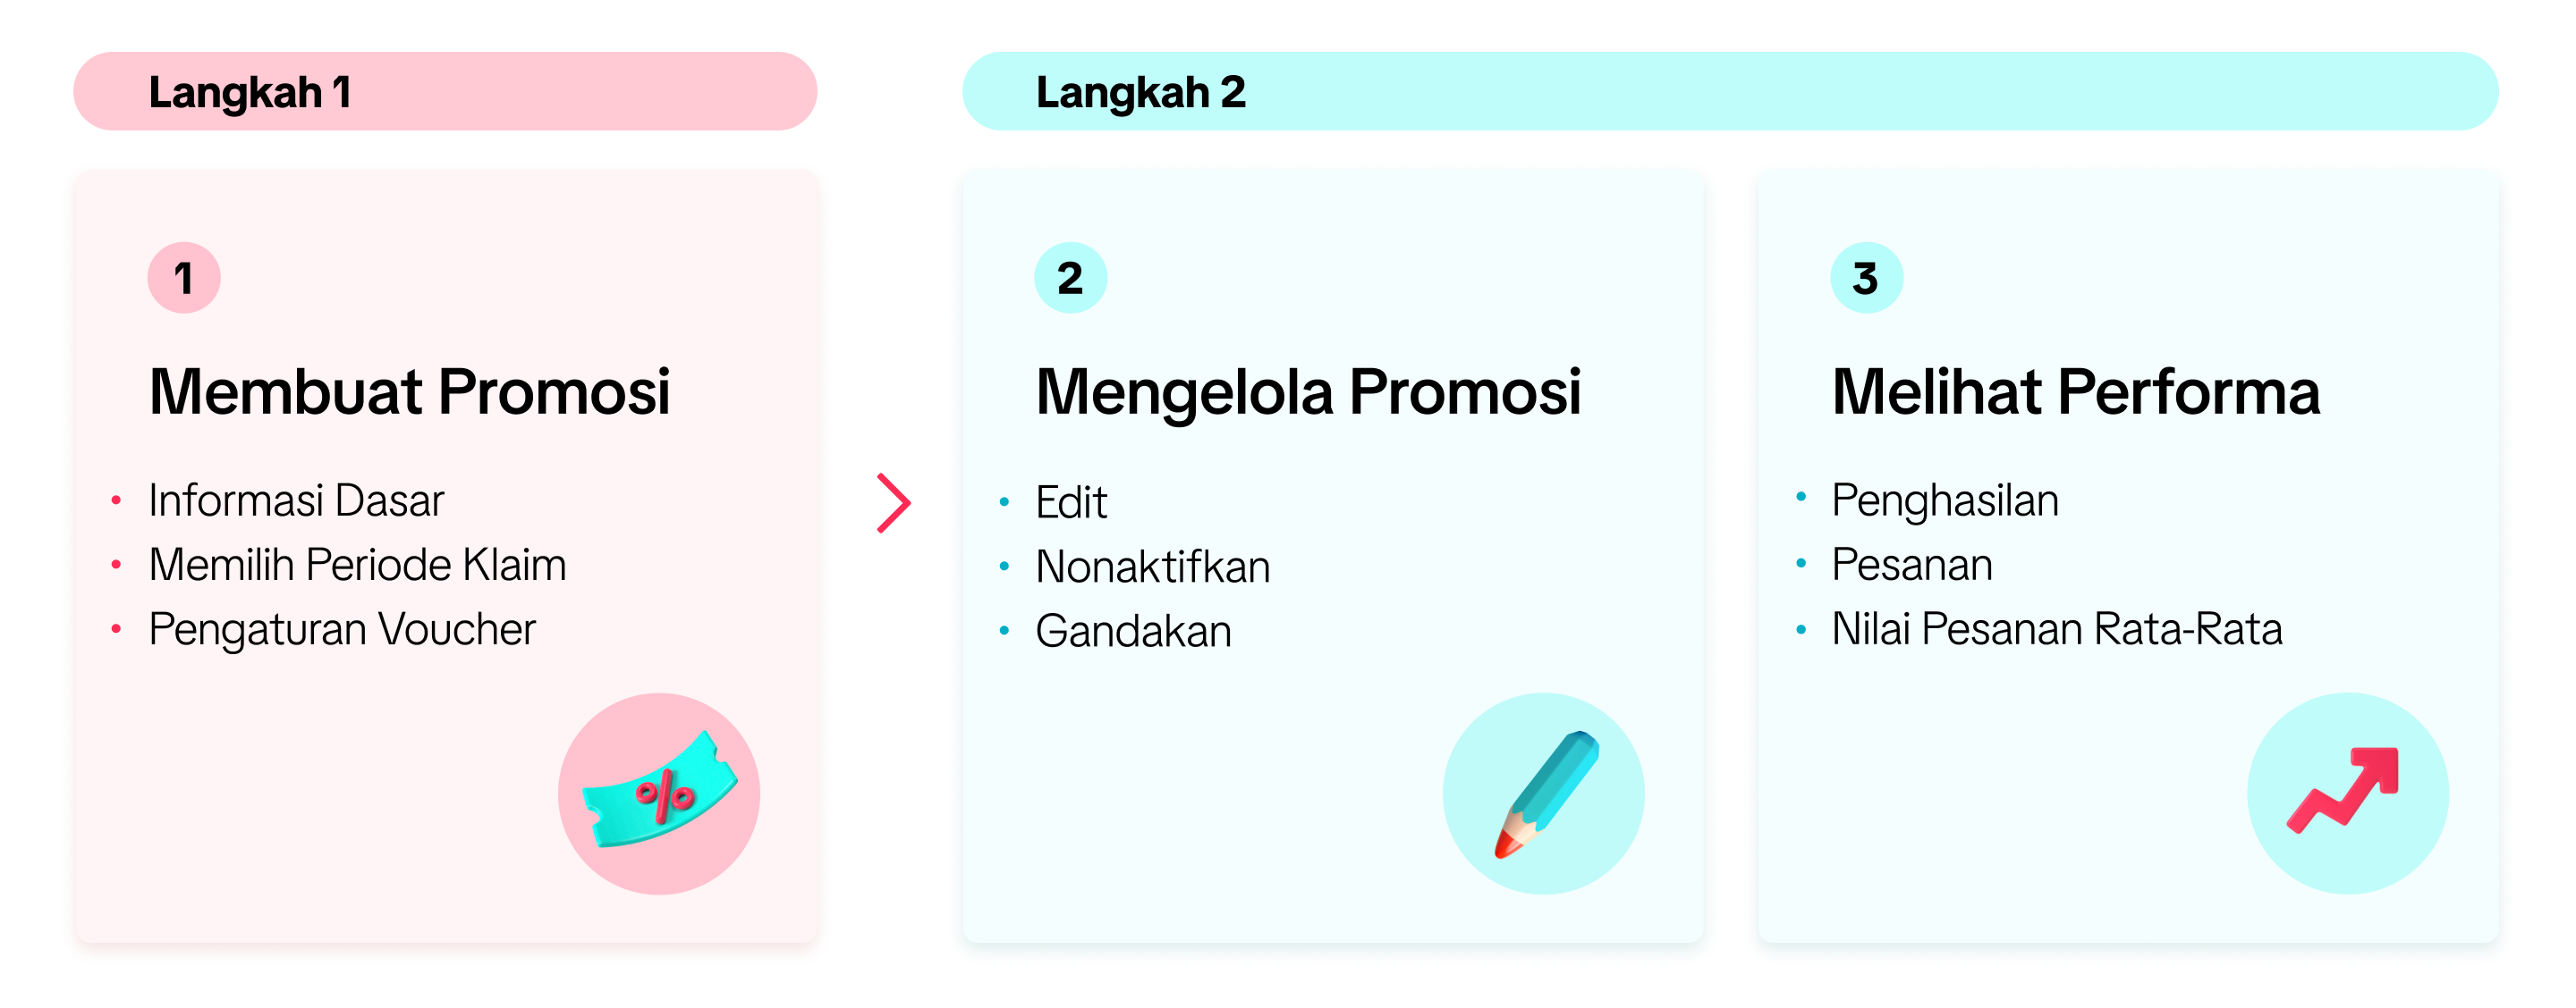Screen dimensions: 2576x1008
Task: Click Pengaturan Voucher list item
Action: [x=342, y=629]
